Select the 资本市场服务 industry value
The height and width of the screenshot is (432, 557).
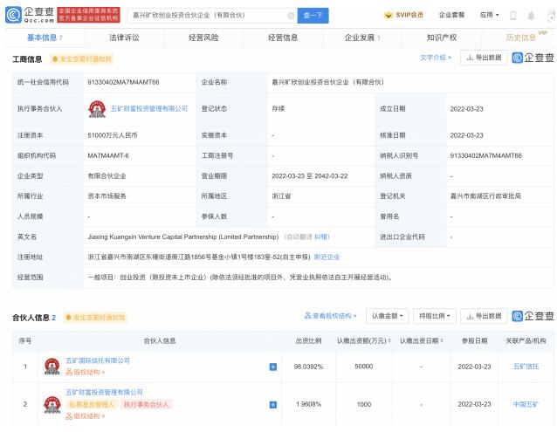(107, 196)
